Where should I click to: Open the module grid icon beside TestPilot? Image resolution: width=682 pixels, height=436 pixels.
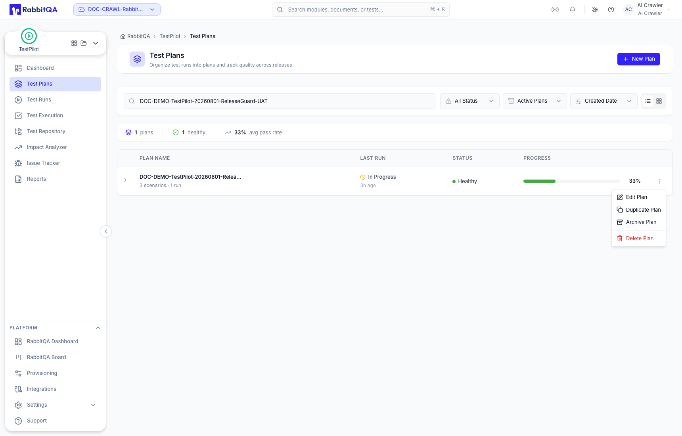pos(74,43)
